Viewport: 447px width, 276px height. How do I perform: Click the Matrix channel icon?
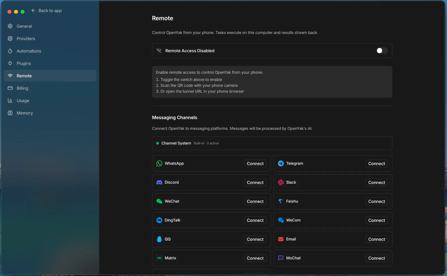tap(159, 258)
